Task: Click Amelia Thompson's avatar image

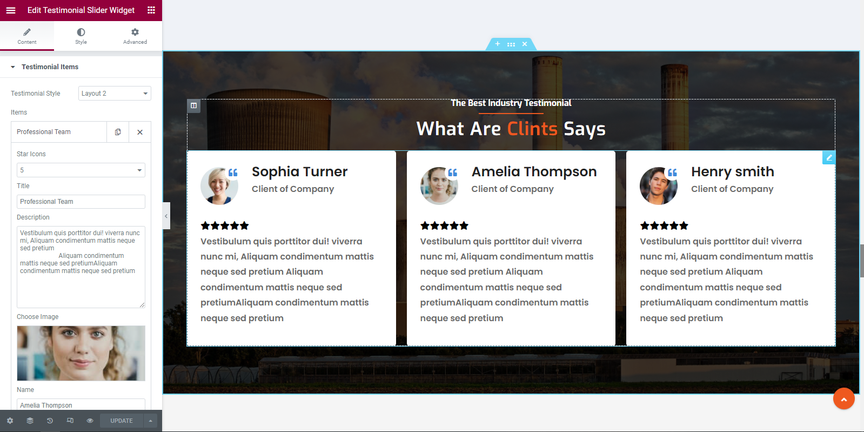Action: (439, 186)
